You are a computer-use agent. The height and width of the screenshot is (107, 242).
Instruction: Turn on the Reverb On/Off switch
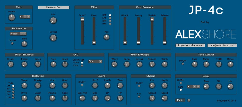(82, 85)
